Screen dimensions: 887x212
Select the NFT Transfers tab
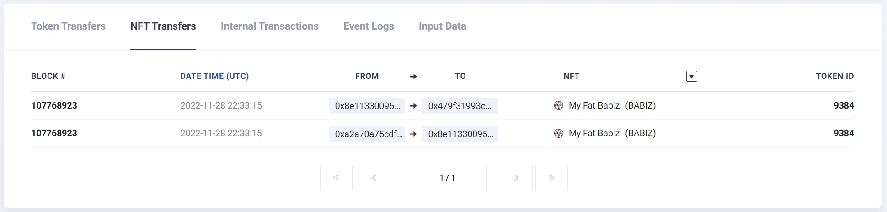(163, 26)
